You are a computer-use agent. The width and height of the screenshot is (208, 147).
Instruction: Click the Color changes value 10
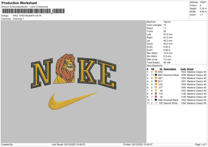[165, 25]
